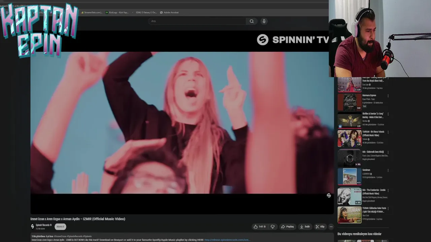Click 'Bu videoyu remiksleyen kısa videolar' heading
This screenshot has width=431, height=242.
(359, 234)
